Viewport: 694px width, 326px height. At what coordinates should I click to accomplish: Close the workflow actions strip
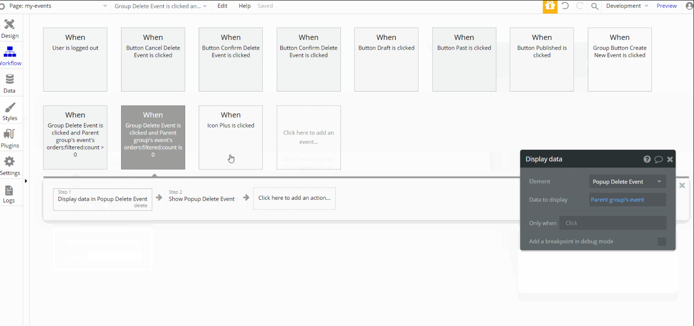[x=682, y=185]
